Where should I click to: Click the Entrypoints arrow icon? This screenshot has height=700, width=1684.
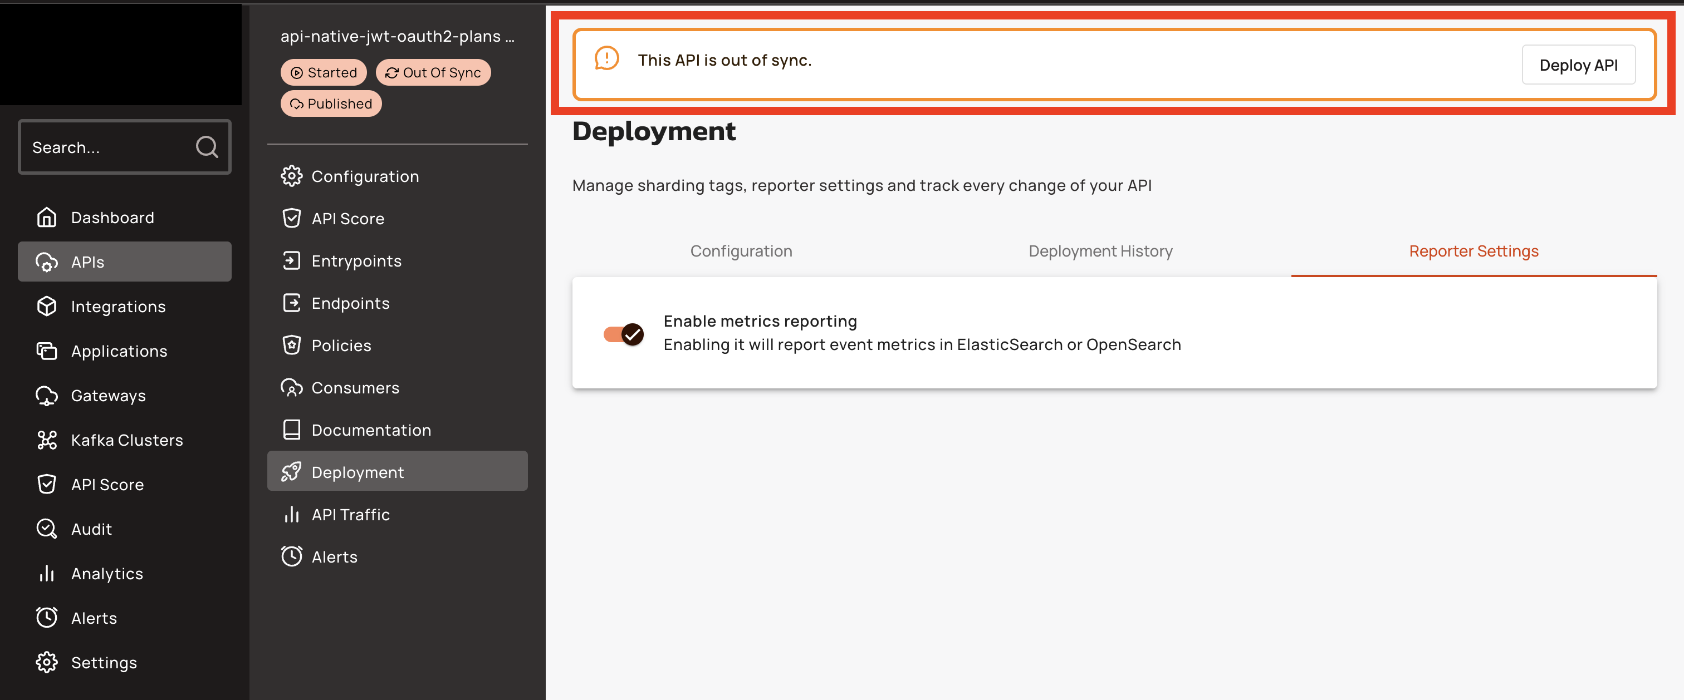tap(292, 260)
